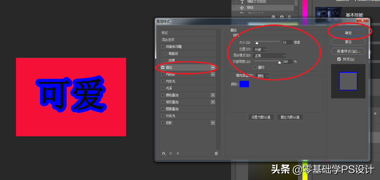Image resolution: width=380 pixels, height=180 pixels.
Task: Click the history panel camera snapshot icon
Action: [x=282, y=17]
